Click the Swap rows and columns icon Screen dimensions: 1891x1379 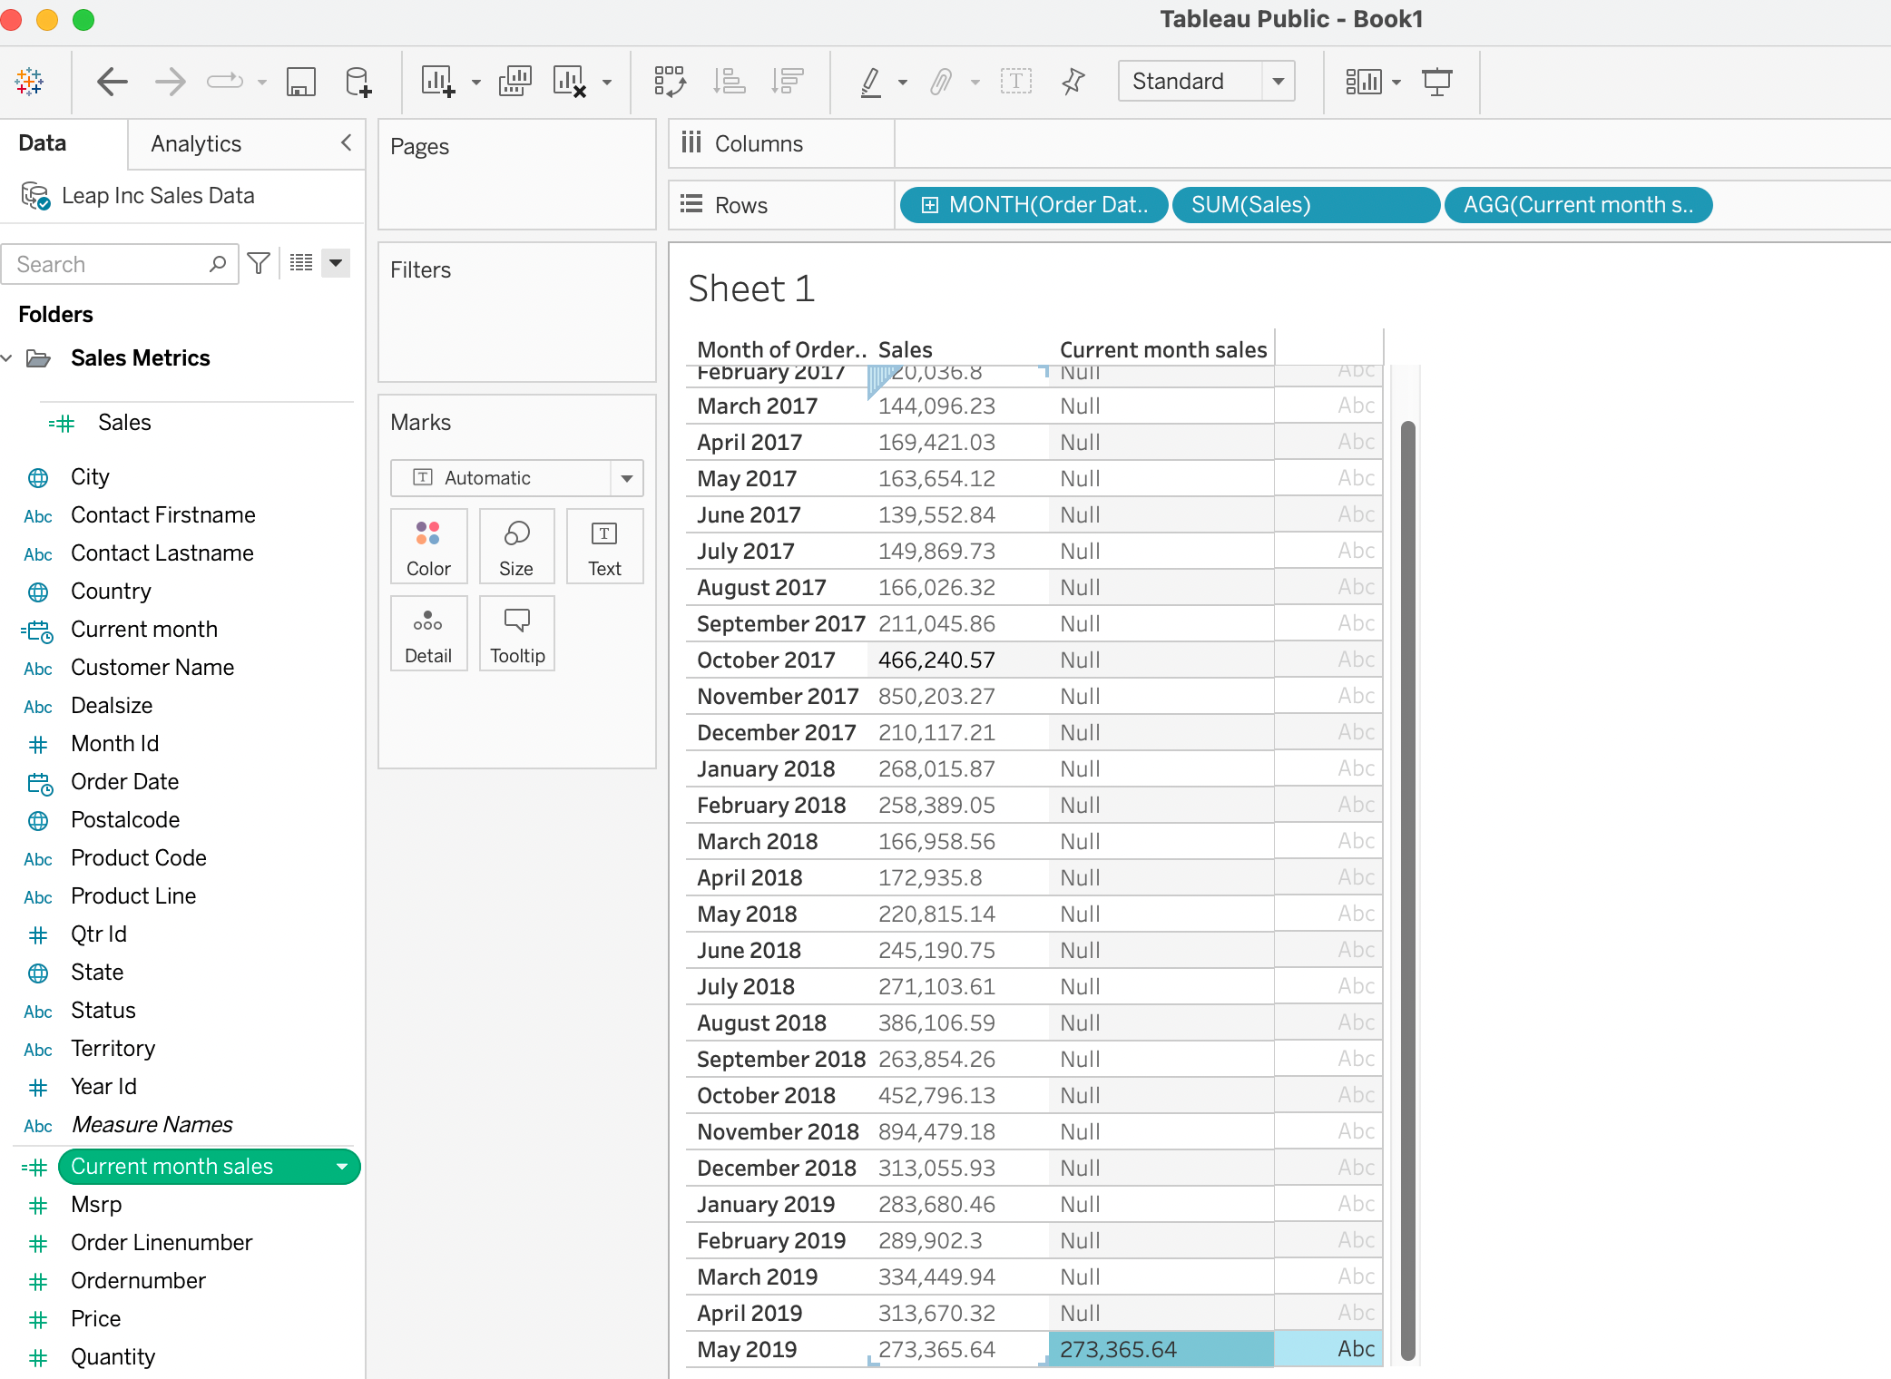point(670,82)
